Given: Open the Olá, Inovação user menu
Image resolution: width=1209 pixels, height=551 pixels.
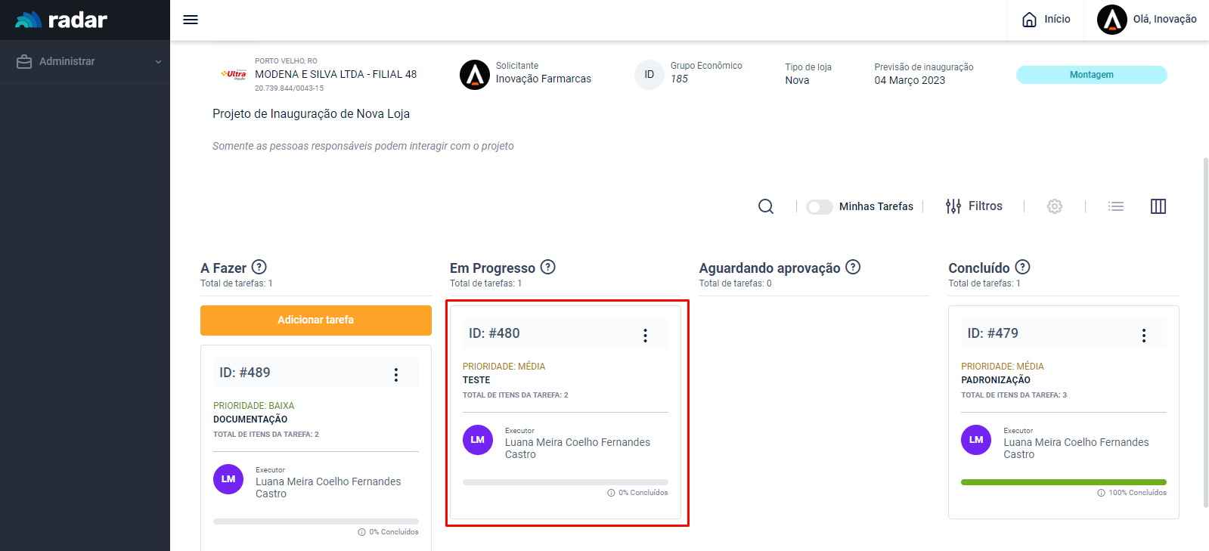Looking at the screenshot, I should (1147, 20).
